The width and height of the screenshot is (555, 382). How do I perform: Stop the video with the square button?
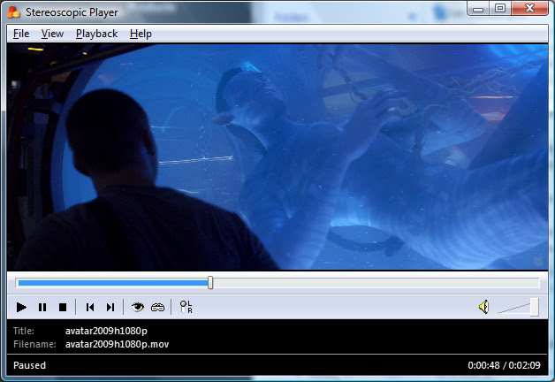coord(63,307)
